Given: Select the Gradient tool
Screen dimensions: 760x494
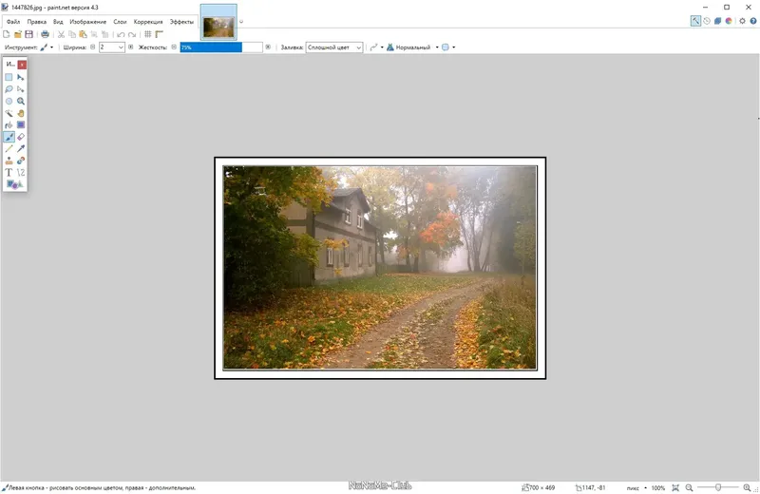Looking at the screenshot, I should pyautogui.click(x=20, y=124).
